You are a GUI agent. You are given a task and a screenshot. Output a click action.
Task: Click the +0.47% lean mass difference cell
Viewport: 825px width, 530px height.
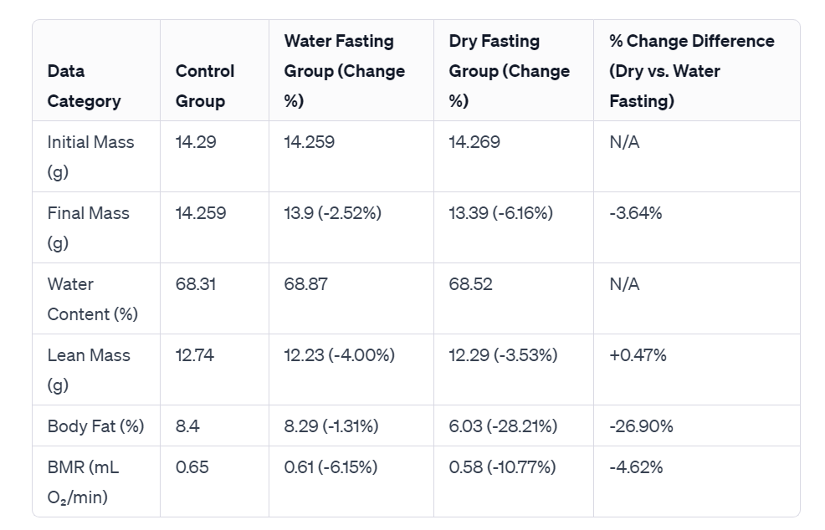click(x=638, y=355)
